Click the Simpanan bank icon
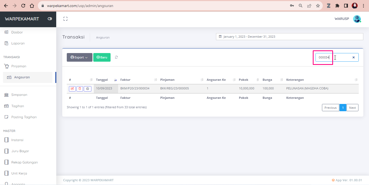The width and height of the screenshot is (369, 185). pos(6,95)
